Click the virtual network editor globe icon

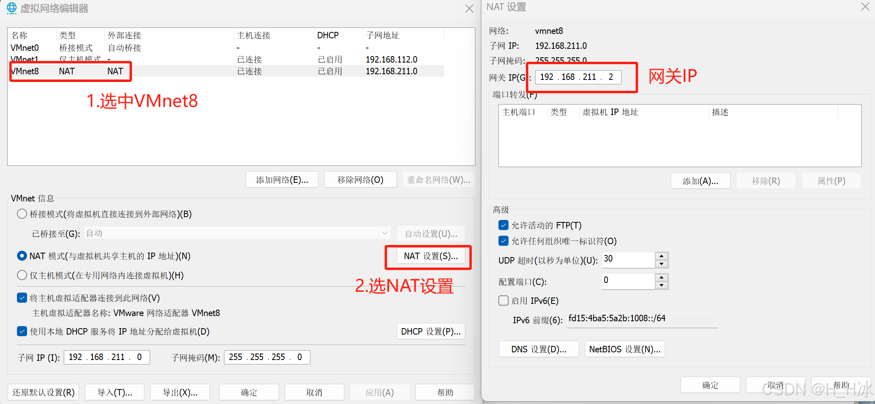click(x=11, y=8)
